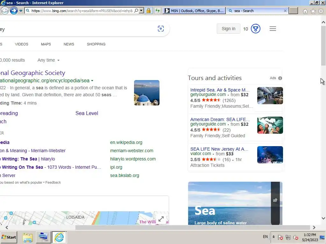
Task: Click the security lock icon
Action: point(148,10)
